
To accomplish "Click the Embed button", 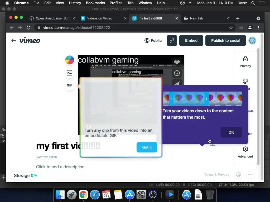I will point(191,41).
